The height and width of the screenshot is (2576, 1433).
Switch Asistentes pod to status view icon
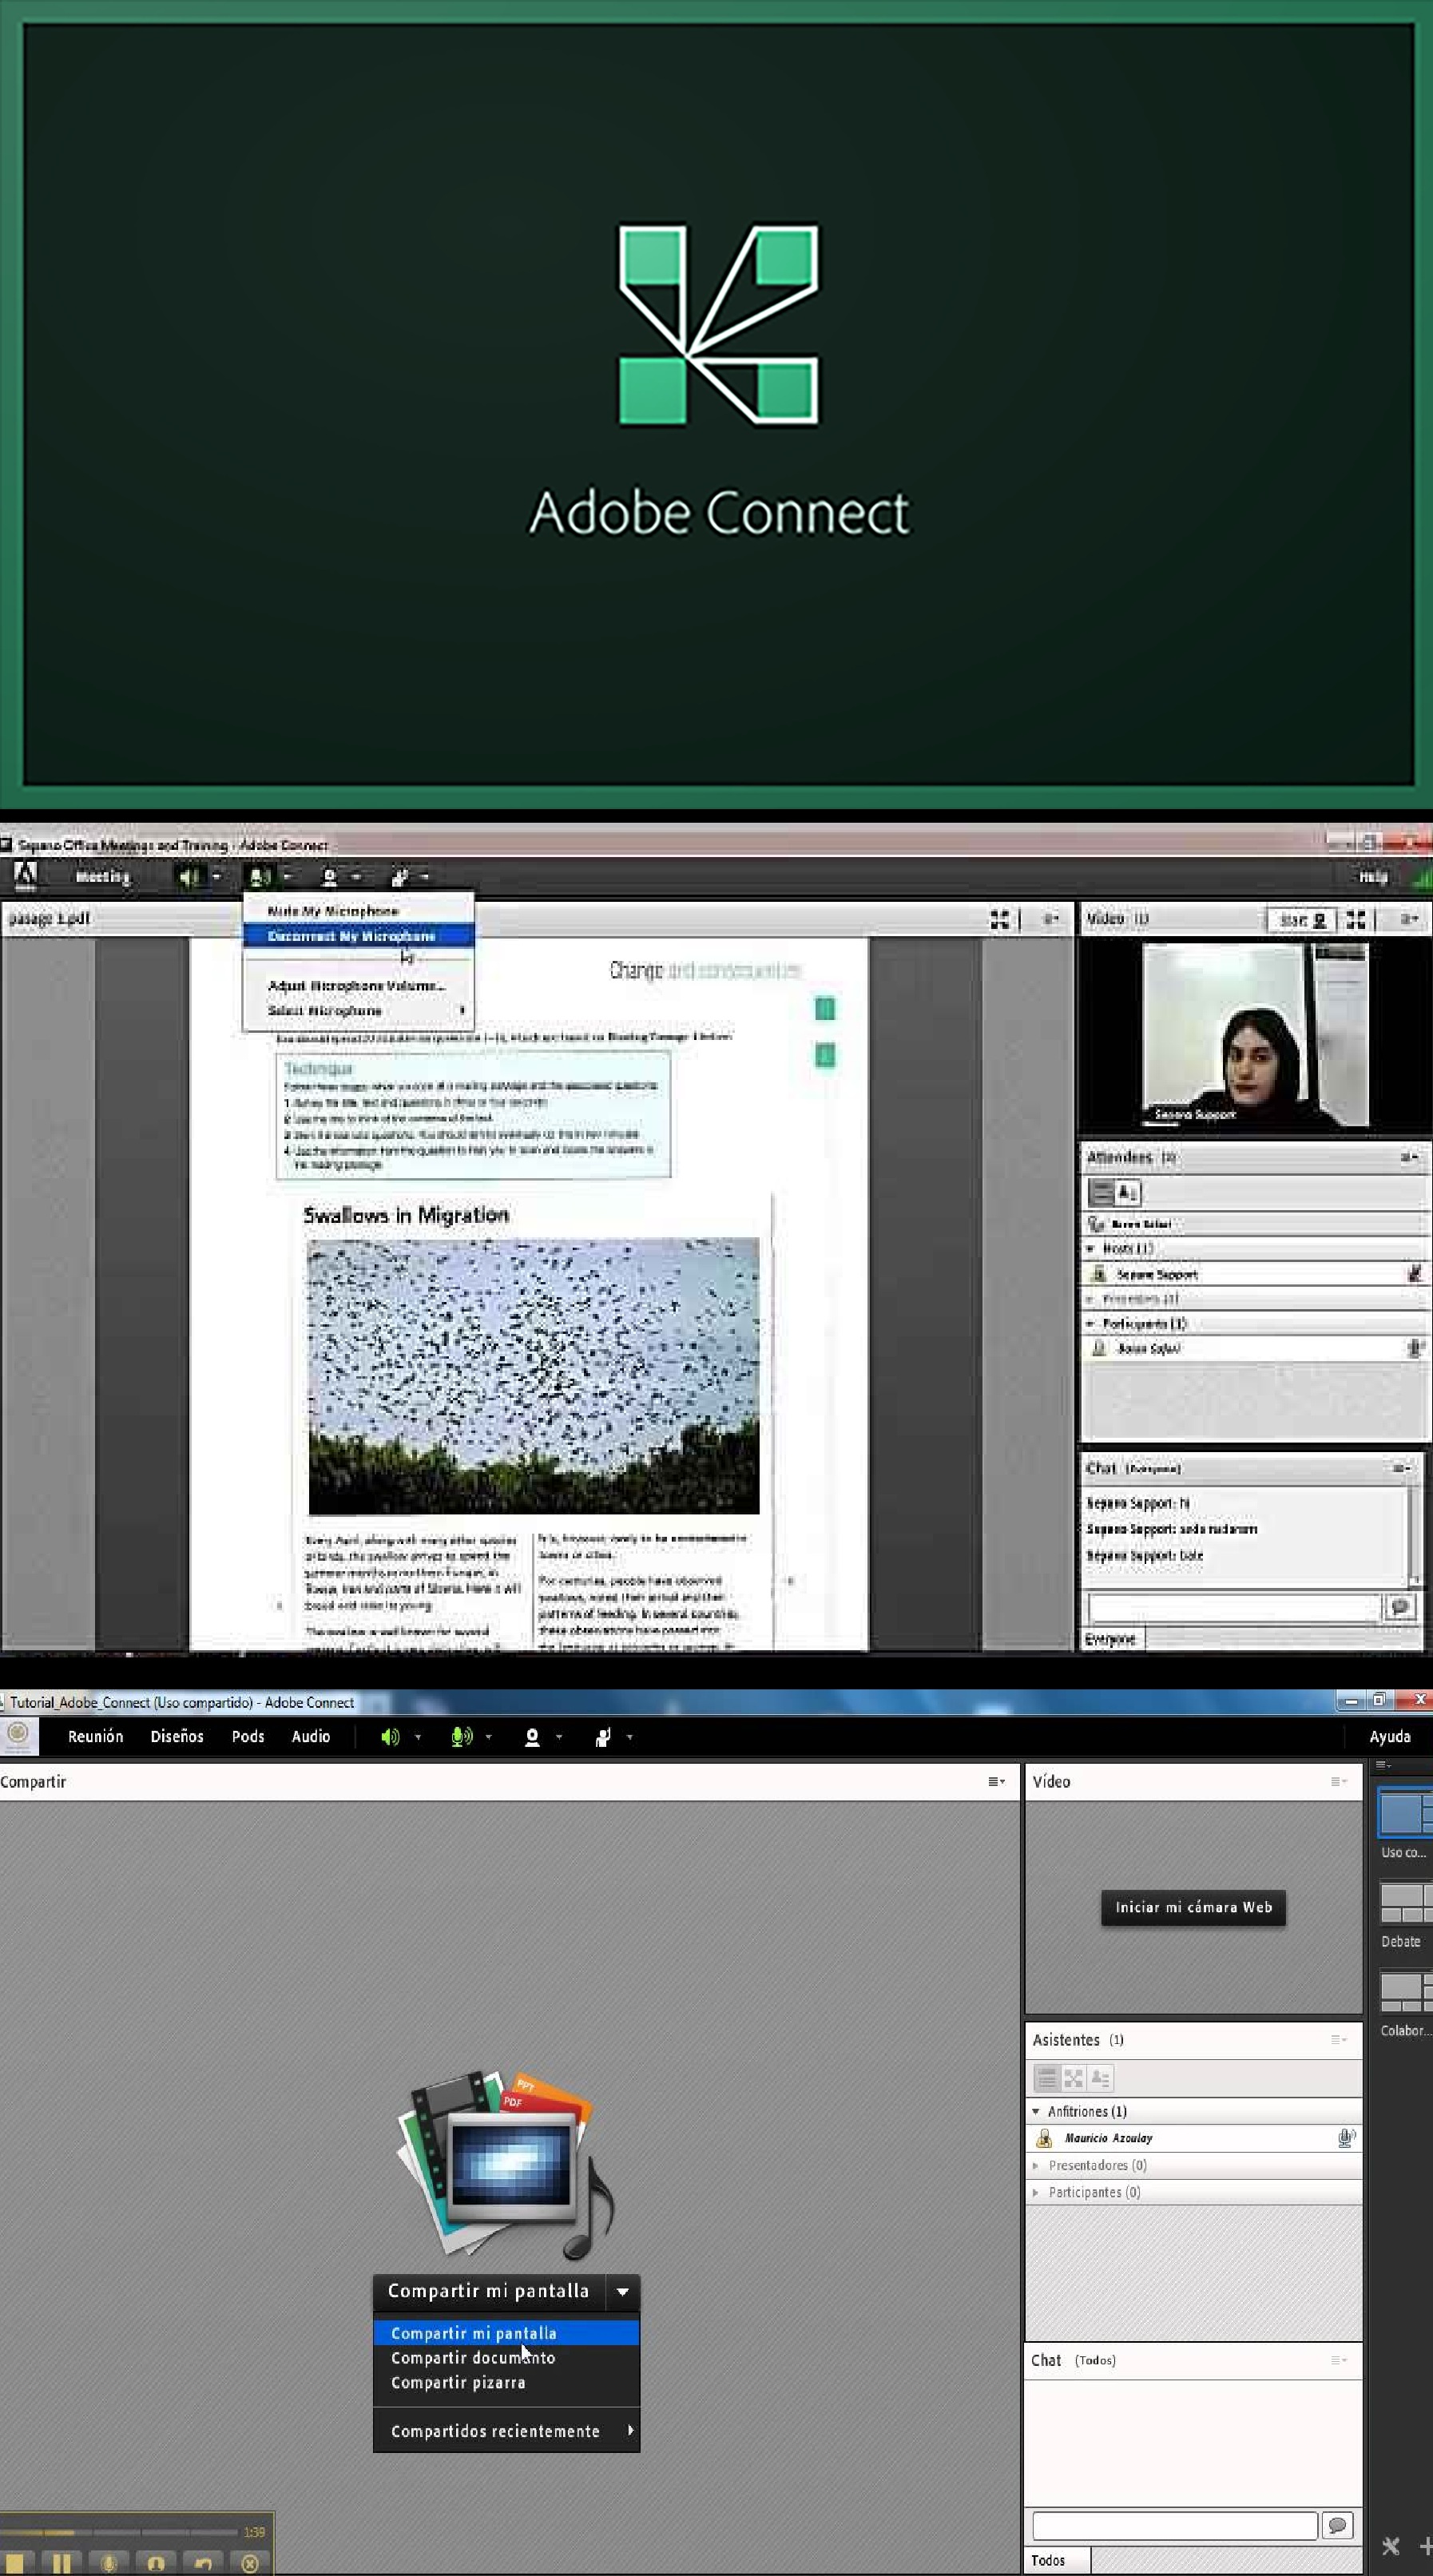1100,2079
